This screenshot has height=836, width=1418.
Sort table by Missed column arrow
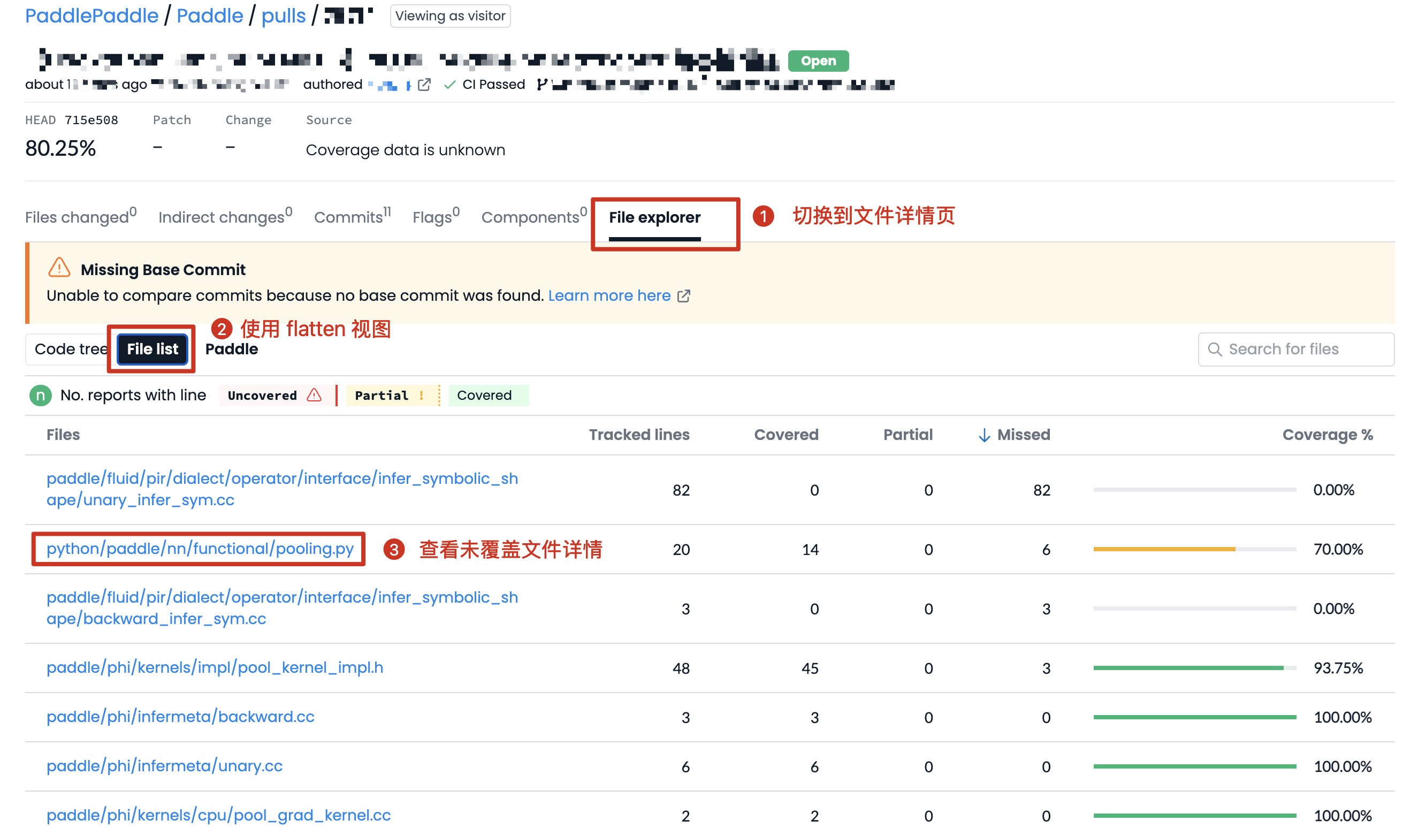984,435
